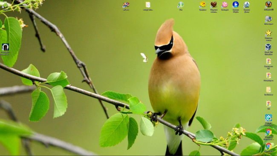Select the orange and black round icon
This screenshot has width=277, height=156.
click(268, 5)
